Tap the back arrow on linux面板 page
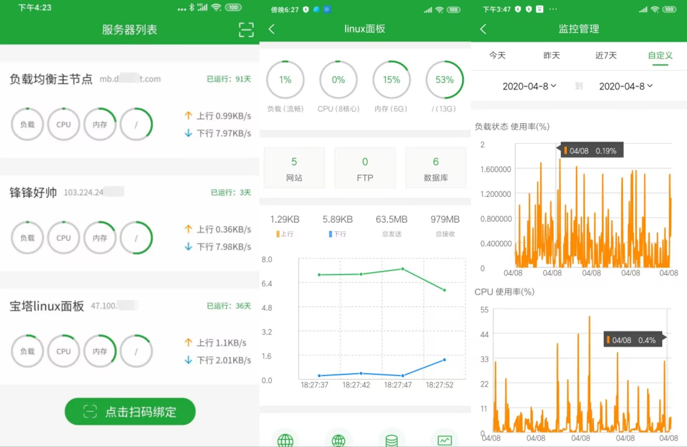The height and width of the screenshot is (447, 687). pyautogui.click(x=272, y=29)
